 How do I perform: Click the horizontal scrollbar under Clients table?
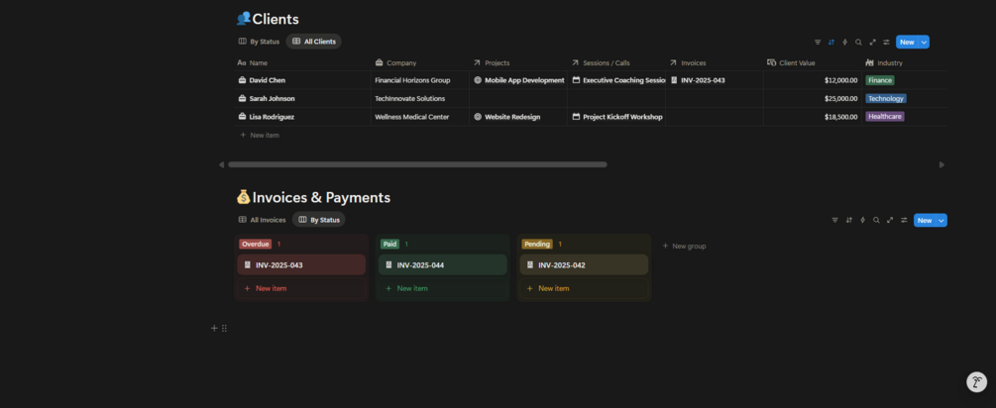[417, 164]
